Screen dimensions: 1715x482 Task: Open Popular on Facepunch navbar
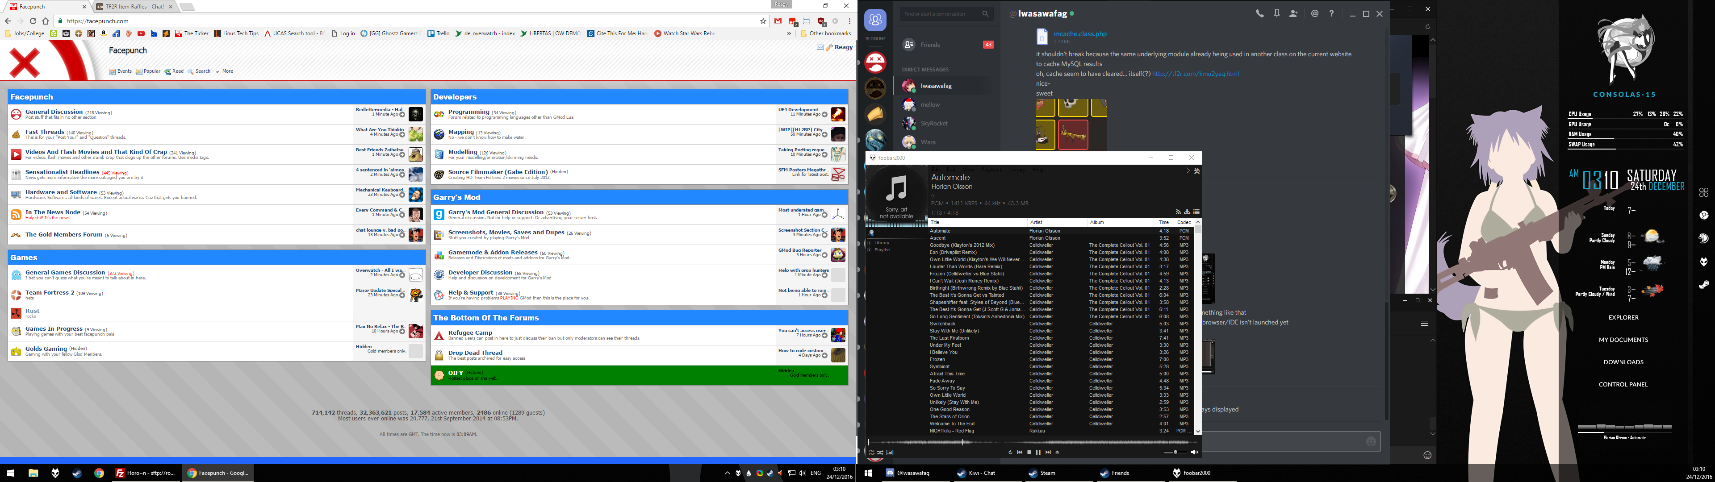click(x=148, y=71)
